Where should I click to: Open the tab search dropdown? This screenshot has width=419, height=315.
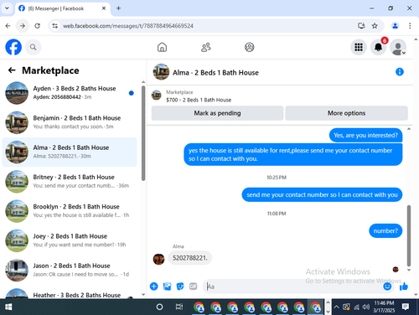pyautogui.click(x=7, y=8)
